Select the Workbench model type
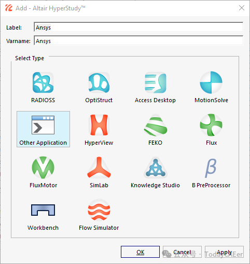 click(x=43, y=210)
